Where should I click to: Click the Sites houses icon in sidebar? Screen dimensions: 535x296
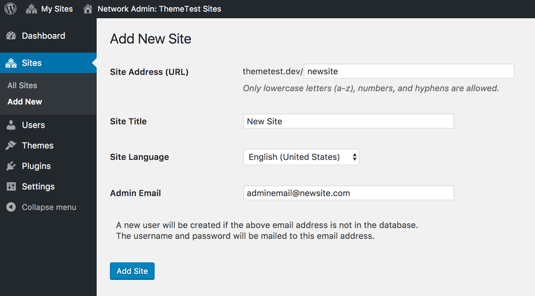click(11, 63)
